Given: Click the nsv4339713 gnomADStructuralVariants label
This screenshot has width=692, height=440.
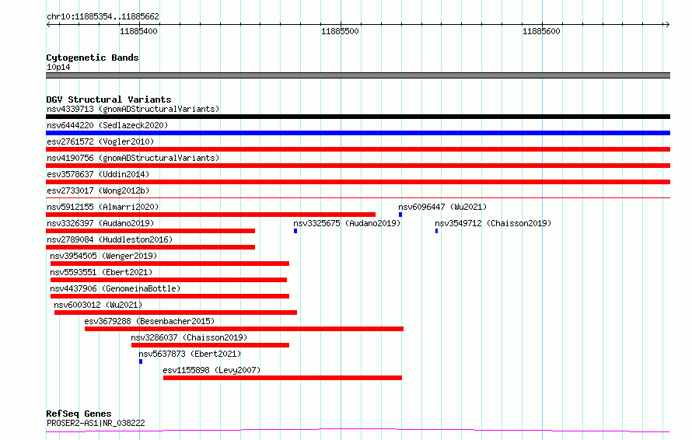Looking at the screenshot, I should click(133, 109).
